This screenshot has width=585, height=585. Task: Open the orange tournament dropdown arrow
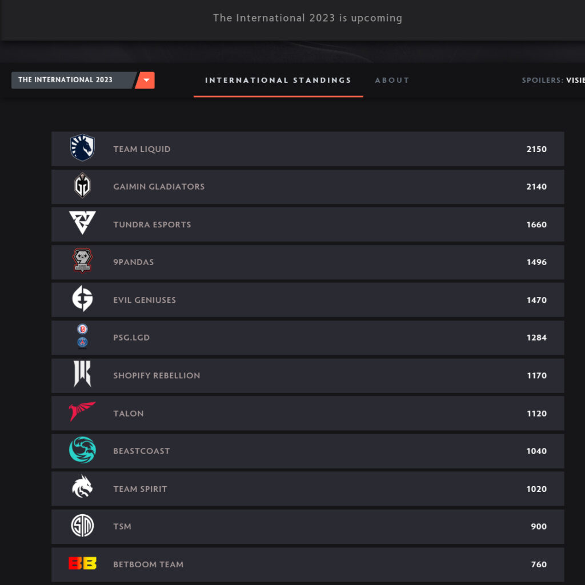coord(145,80)
